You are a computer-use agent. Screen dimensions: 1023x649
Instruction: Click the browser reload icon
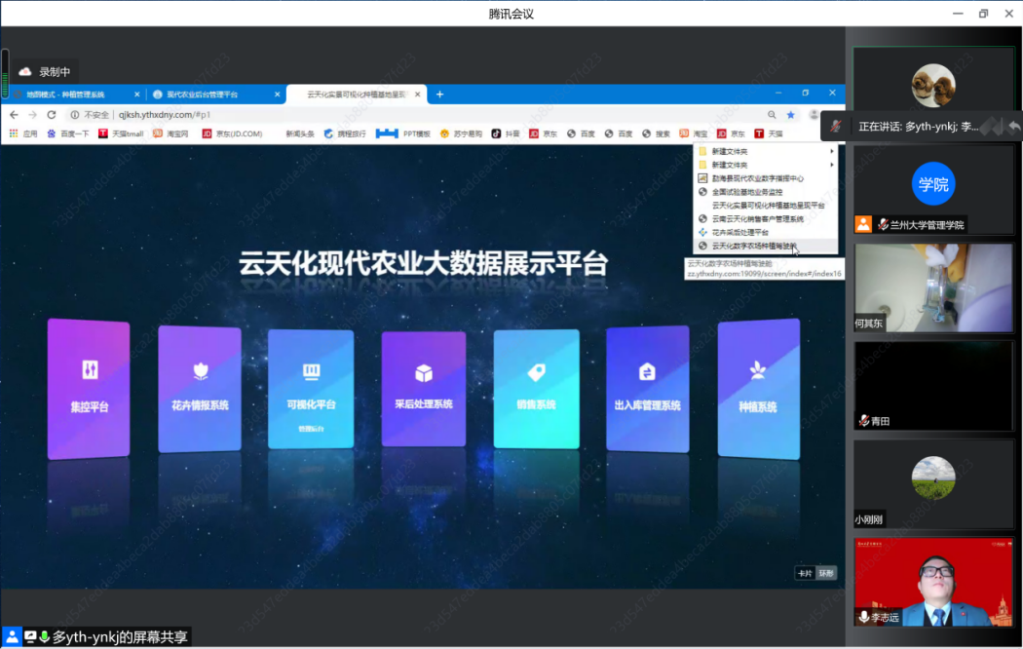[x=52, y=115]
